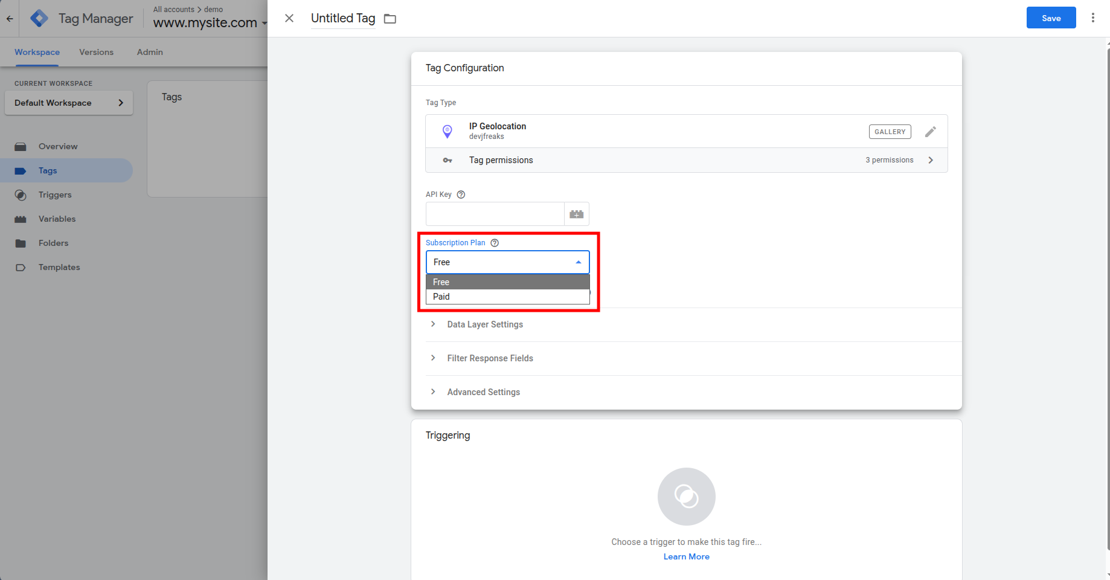This screenshot has width=1110, height=580.
Task: Save the tag
Action: (x=1051, y=18)
